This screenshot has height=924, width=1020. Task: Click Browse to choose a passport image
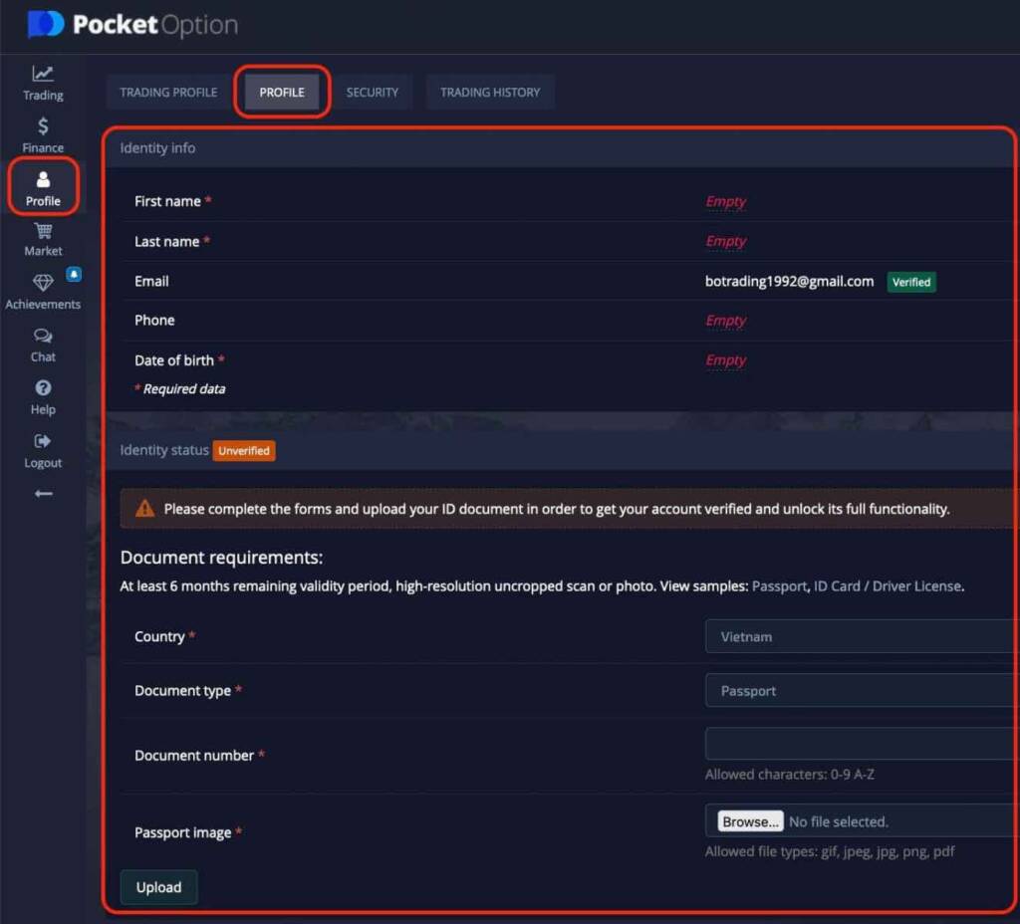point(749,820)
